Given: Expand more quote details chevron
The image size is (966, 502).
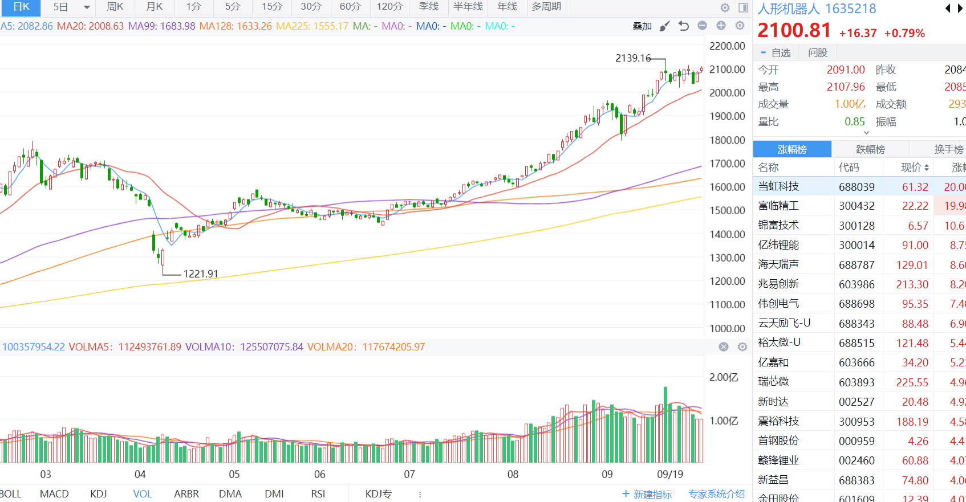Looking at the screenshot, I should [866, 133].
